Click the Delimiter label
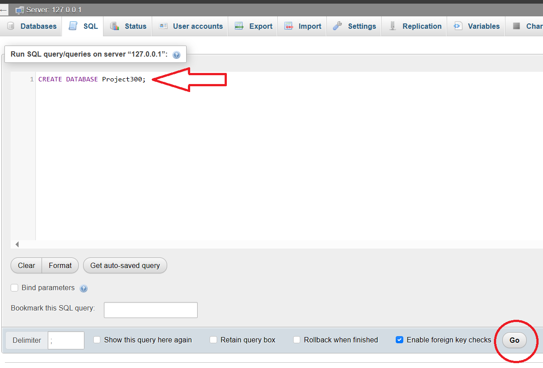 click(27, 340)
